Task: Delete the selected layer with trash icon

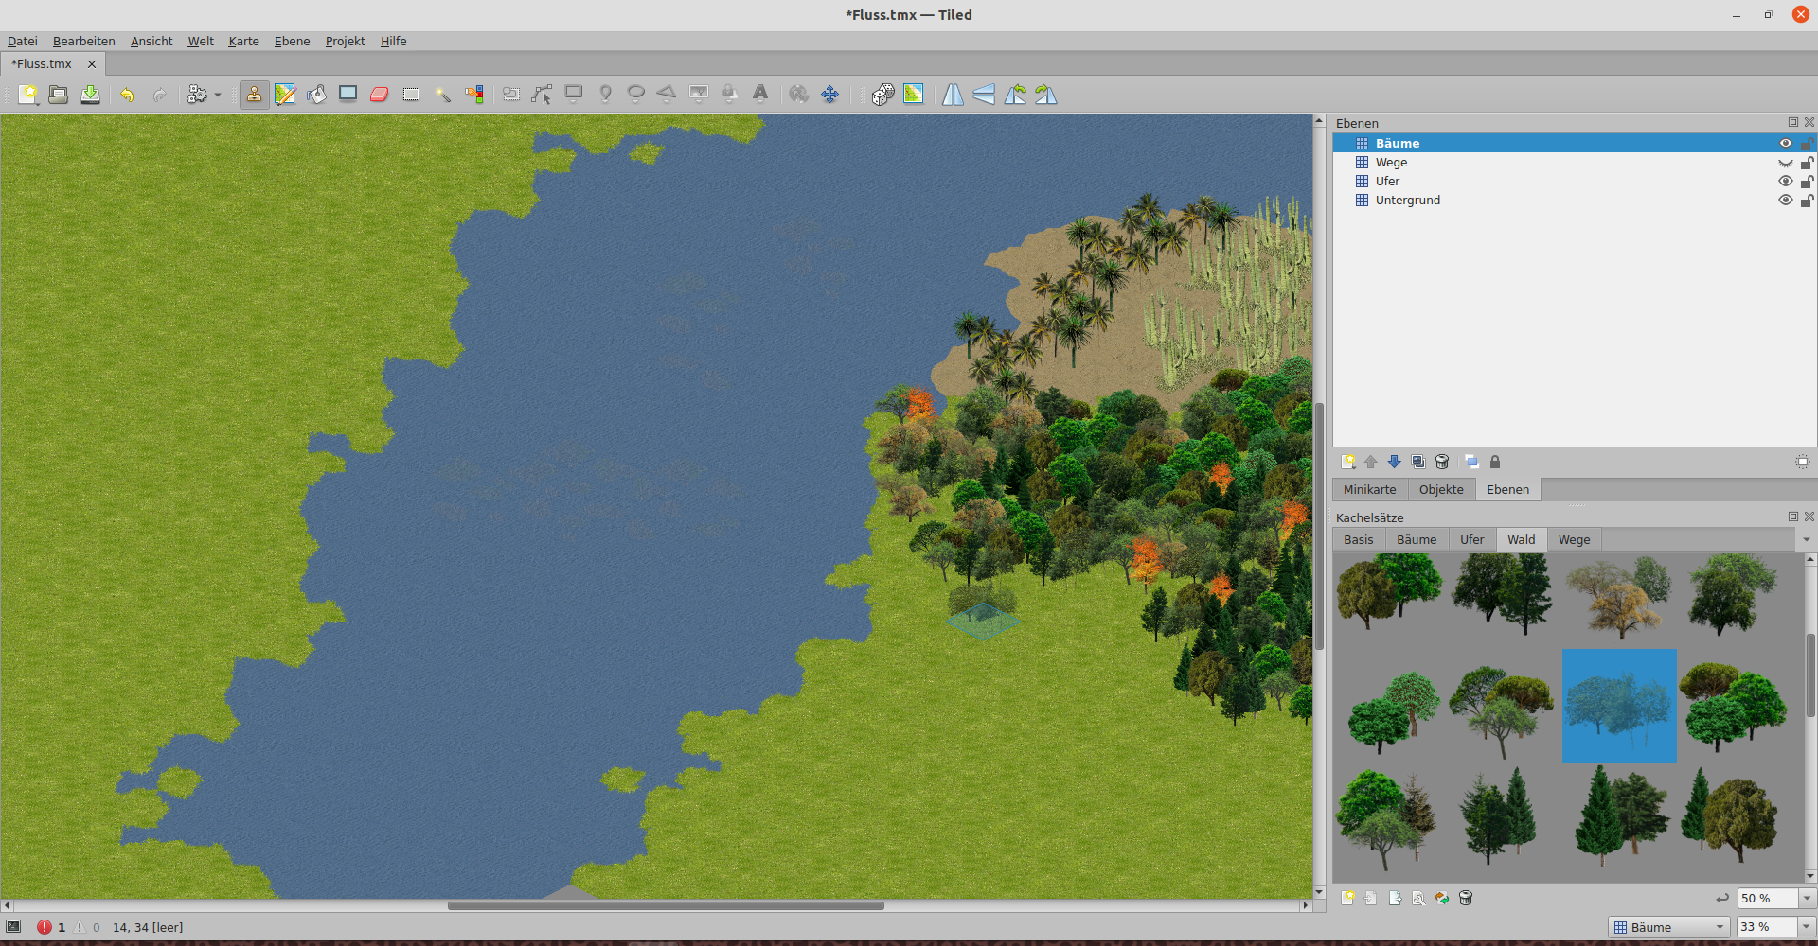Action: [x=1442, y=462]
